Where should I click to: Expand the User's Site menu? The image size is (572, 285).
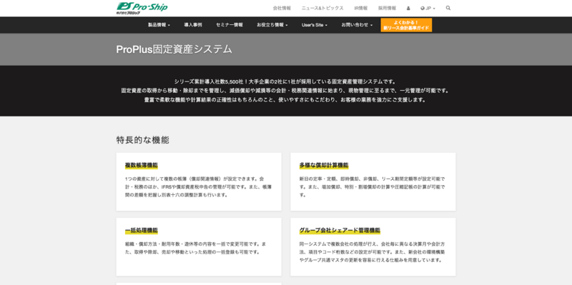tap(315, 25)
